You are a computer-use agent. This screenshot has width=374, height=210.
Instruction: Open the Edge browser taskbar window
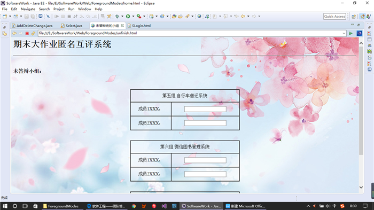point(106,206)
